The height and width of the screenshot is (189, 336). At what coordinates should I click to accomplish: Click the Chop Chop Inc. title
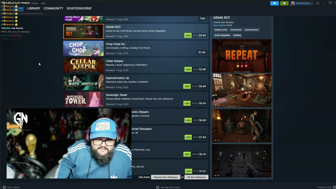(x=116, y=44)
